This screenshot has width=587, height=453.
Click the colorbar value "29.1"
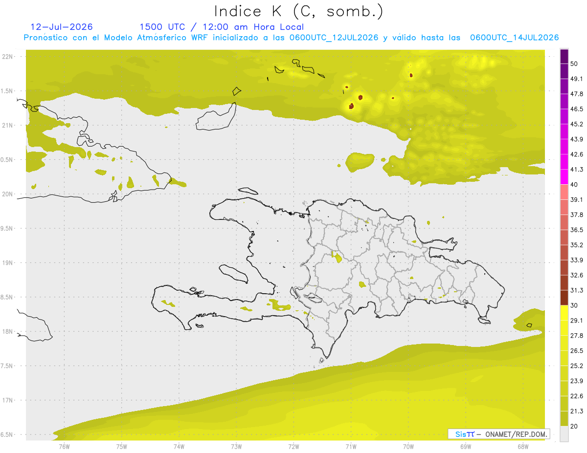click(577, 321)
